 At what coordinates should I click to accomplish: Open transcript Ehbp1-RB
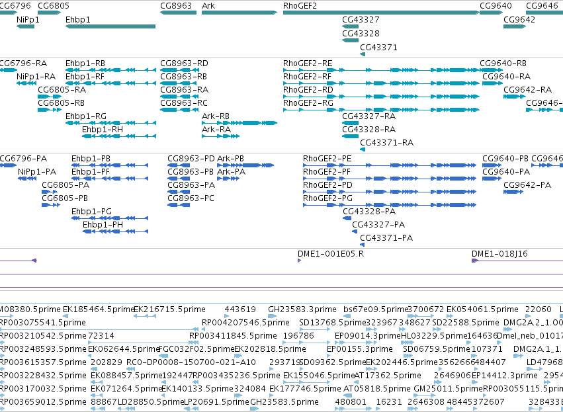click(85, 63)
